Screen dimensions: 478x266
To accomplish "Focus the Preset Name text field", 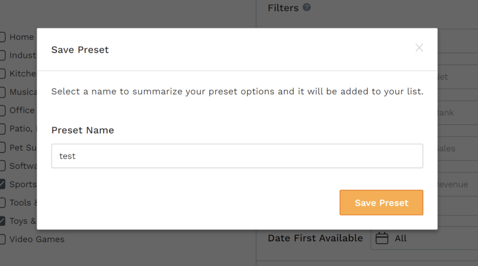I will pos(237,156).
